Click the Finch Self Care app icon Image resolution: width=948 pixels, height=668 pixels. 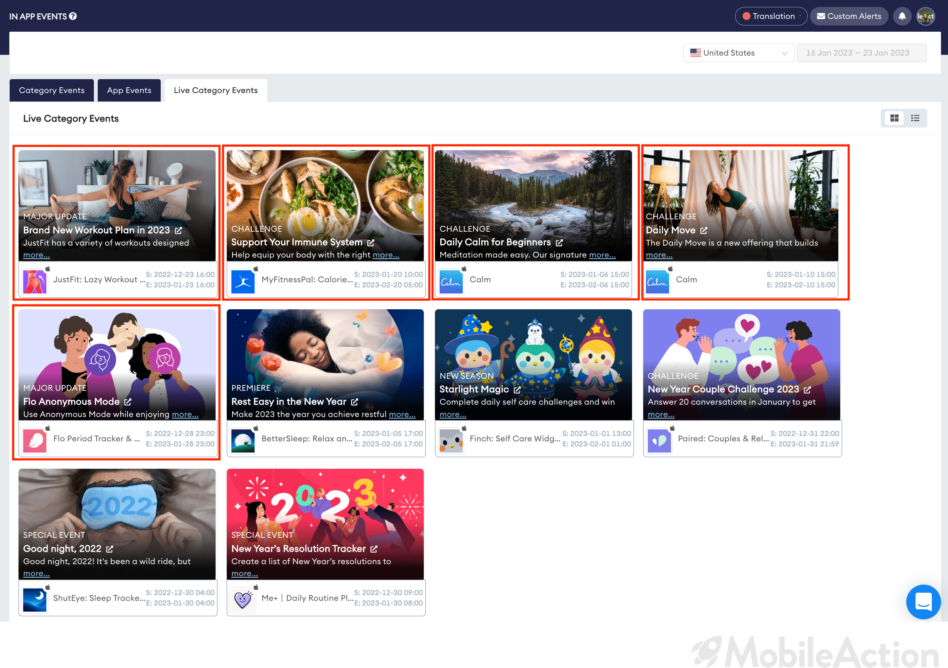pyautogui.click(x=451, y=441)
